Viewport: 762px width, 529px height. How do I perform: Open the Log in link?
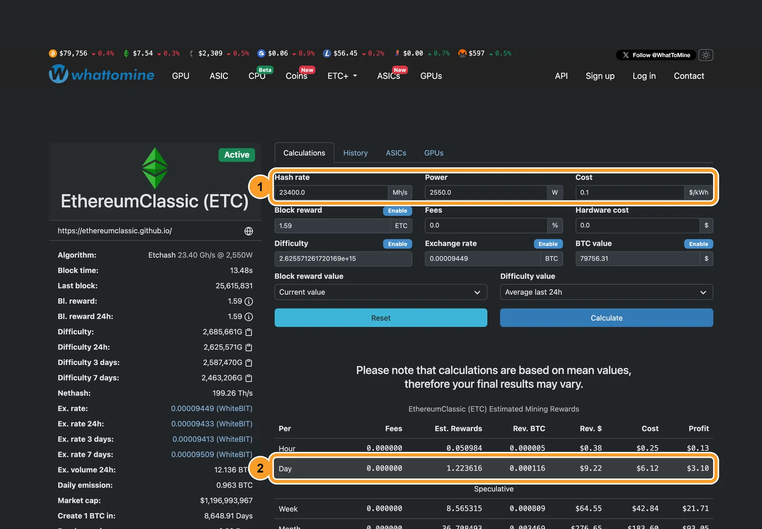pyautogui.click(x=644, y=76)
